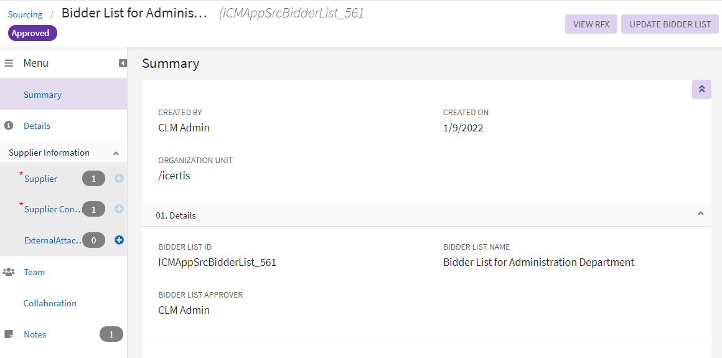Click the Details info icon
722x358 pixels.
point(9,126)
